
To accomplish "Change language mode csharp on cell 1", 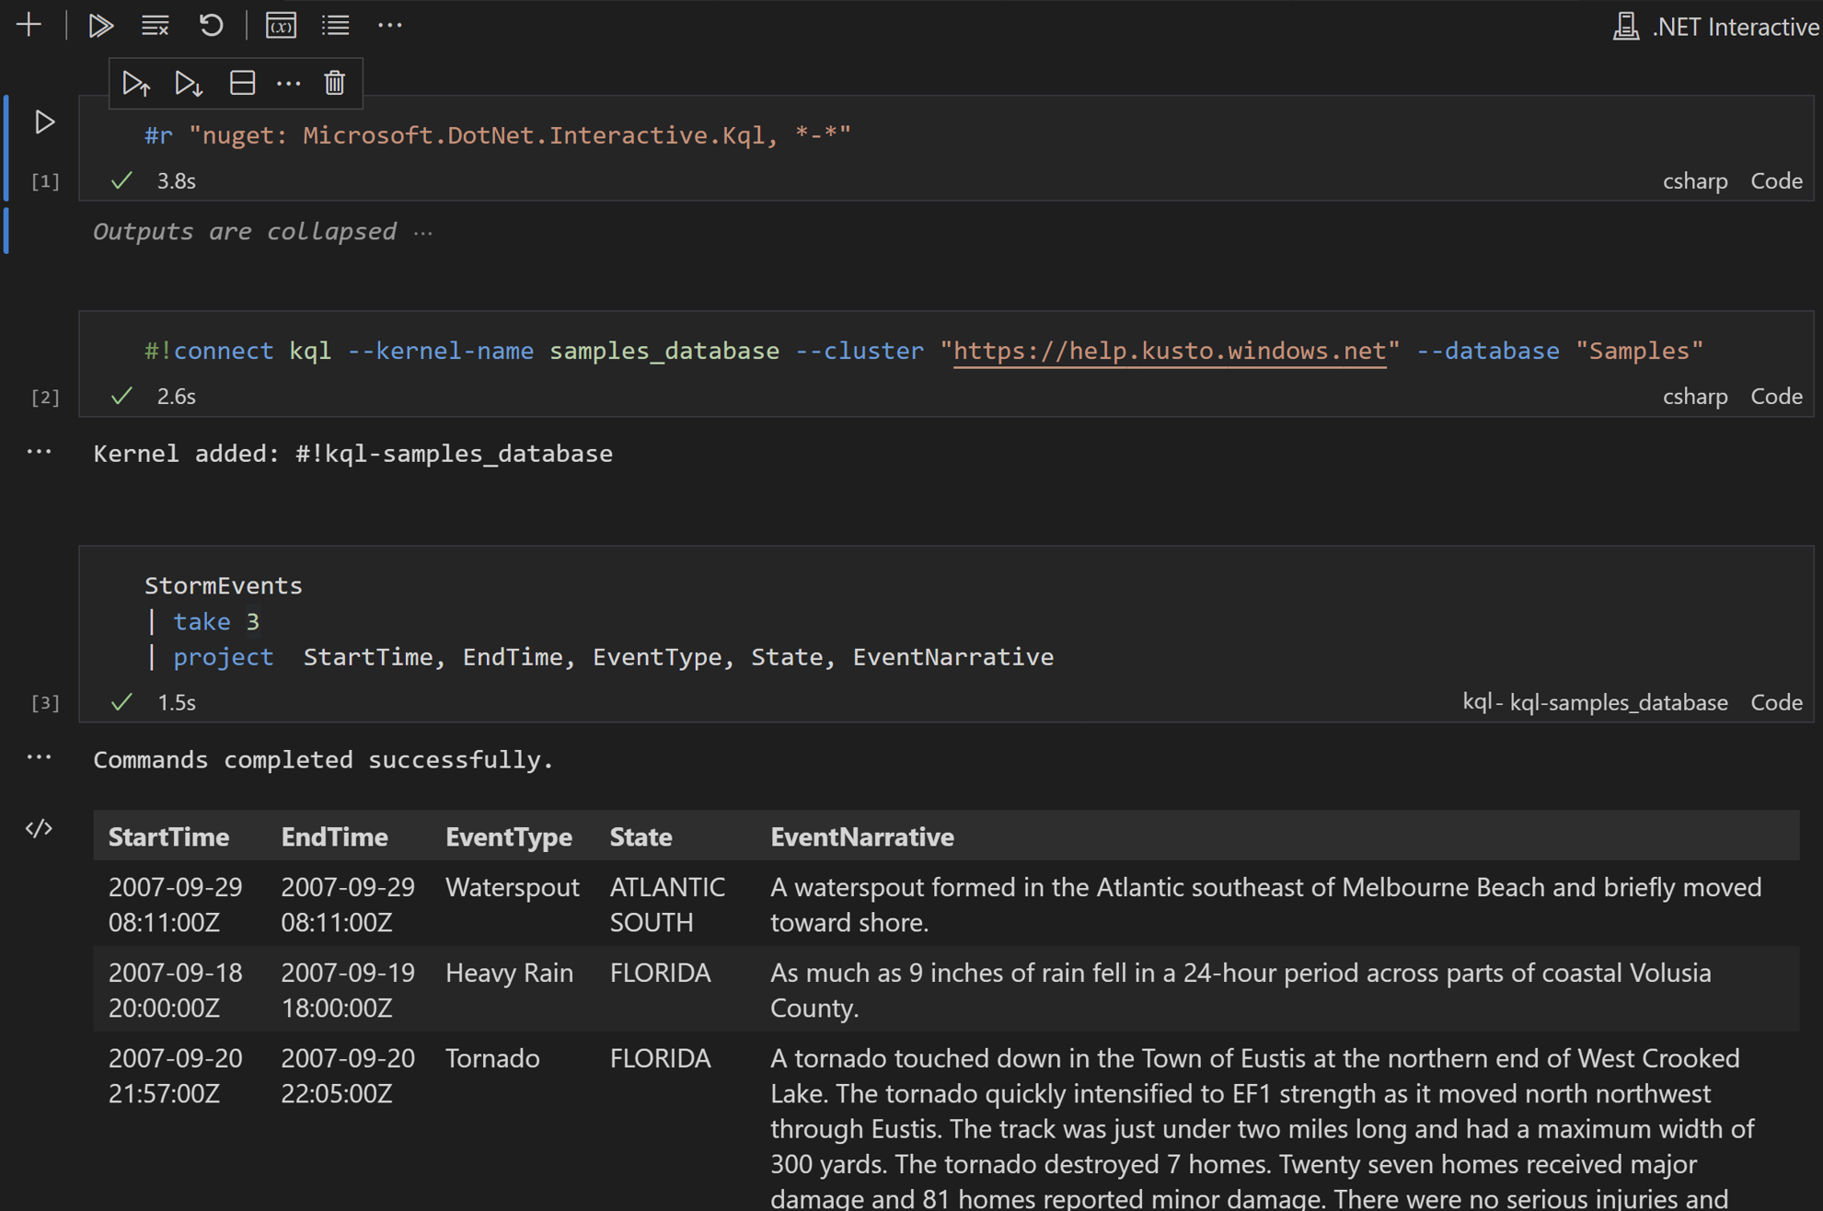I will (1694, 181).
